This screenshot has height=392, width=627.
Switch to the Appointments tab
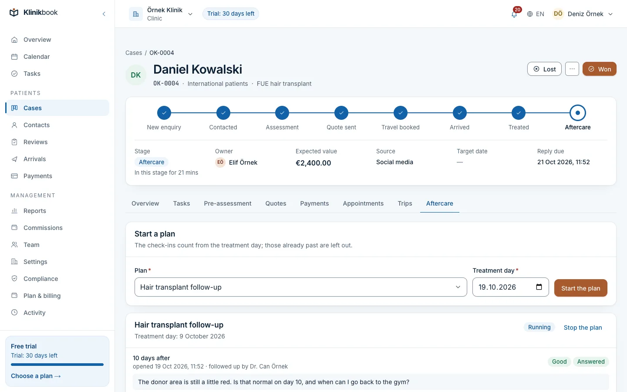pos(363,203)
